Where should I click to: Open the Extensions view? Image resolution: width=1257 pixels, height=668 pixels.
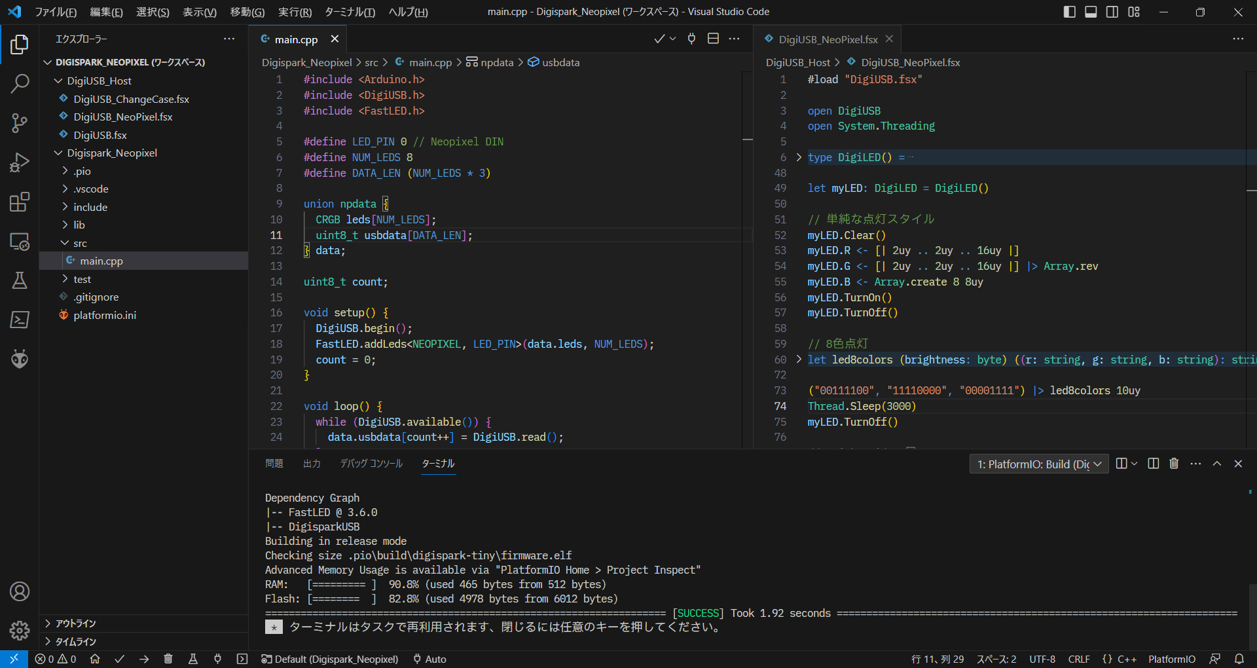[x=20, y=202]
